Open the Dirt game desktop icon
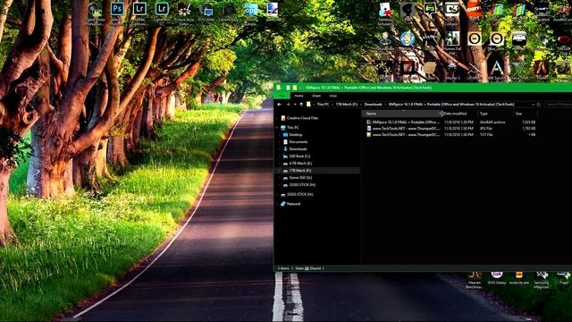Image resolution: width=572 pixels, height=322 pixels. [x=475, y=10]
